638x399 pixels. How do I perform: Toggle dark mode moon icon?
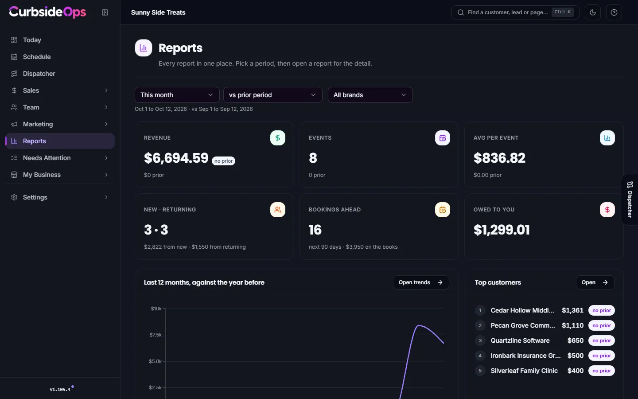point(593,12)
